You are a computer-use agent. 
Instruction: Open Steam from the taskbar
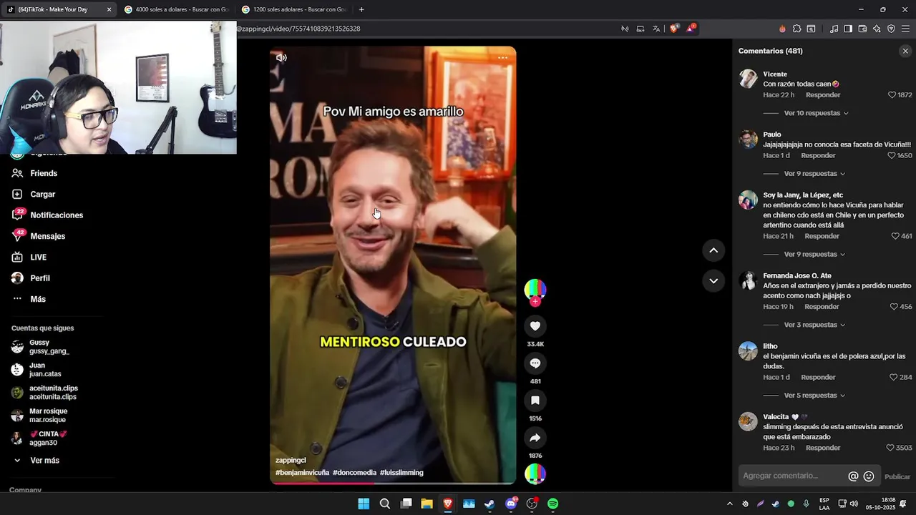pyautogui.click(x=489, y=504)
